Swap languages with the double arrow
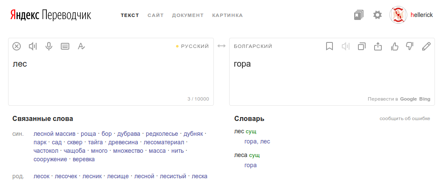This screenshot has height=188, width=443. [x=221, y=46]
